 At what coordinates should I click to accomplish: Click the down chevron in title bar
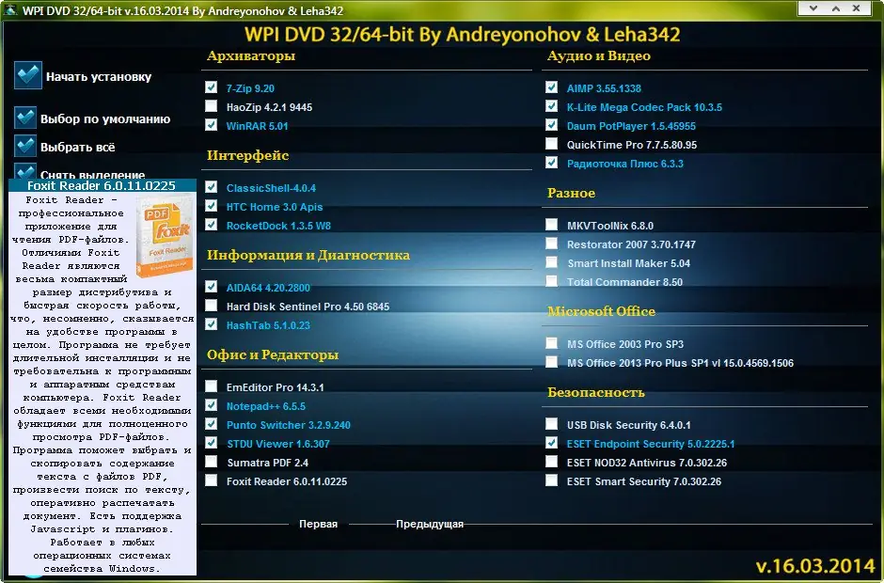point(813,8)
